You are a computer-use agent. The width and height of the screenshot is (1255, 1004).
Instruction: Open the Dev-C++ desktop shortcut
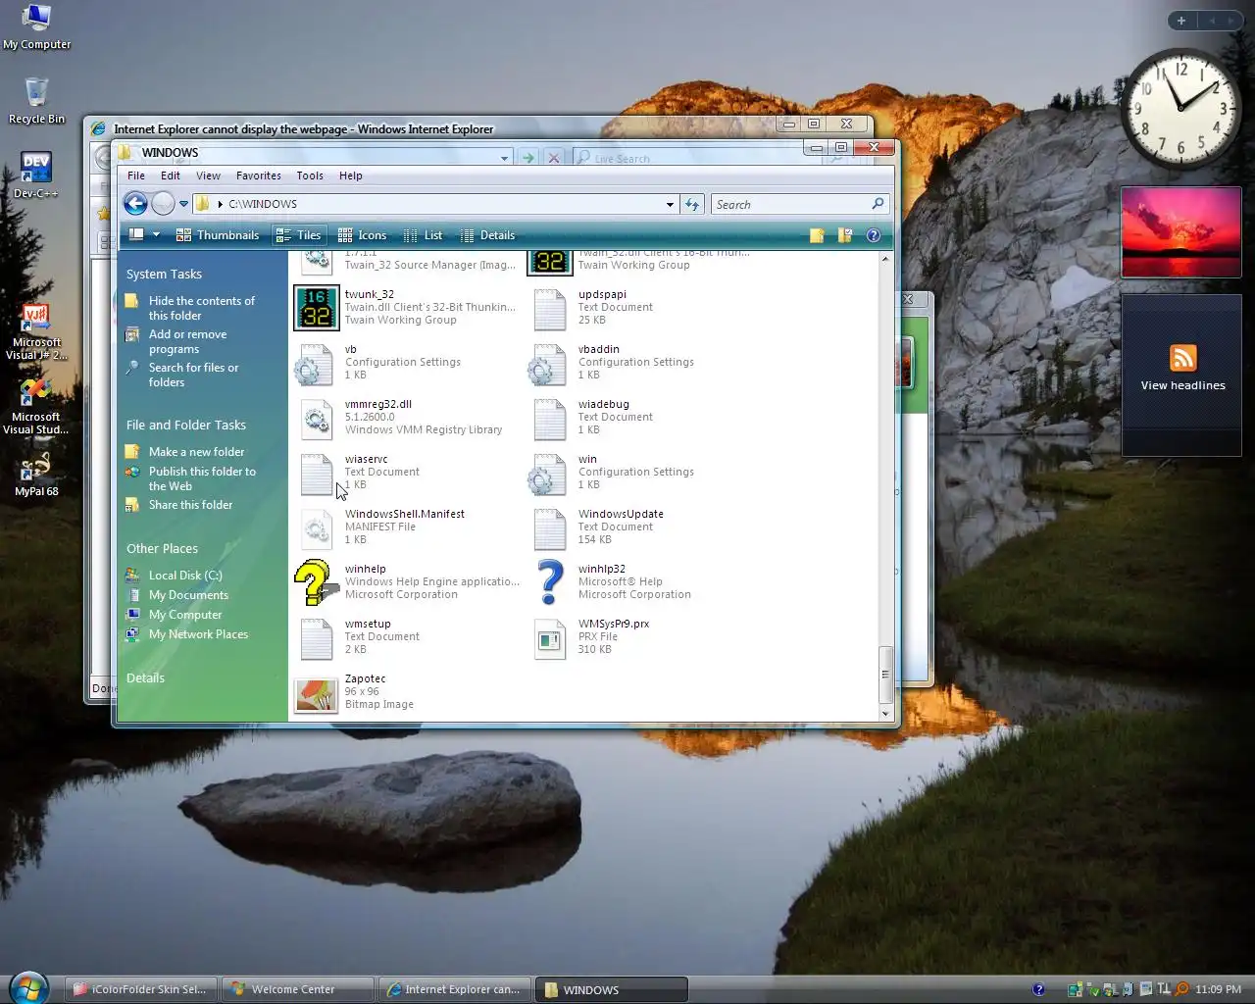point(35,175)
